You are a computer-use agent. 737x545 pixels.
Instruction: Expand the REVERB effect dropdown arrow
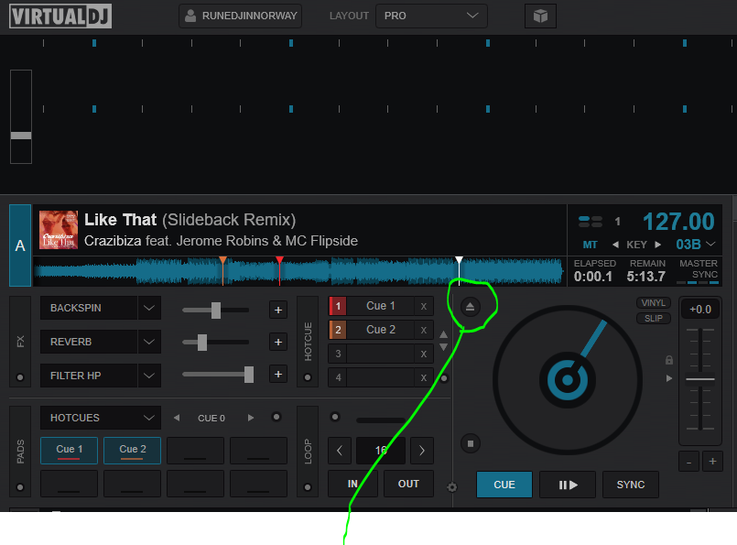[x=149, y=342]
